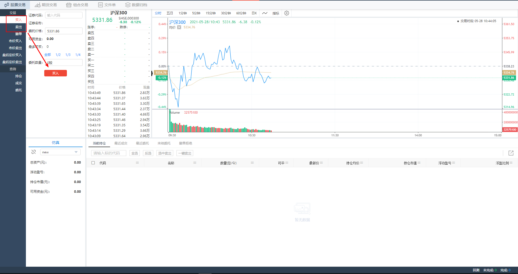This screenshot has width=518, height=274.
Task: Open chart settings gear icon
Action: (287, 13)
